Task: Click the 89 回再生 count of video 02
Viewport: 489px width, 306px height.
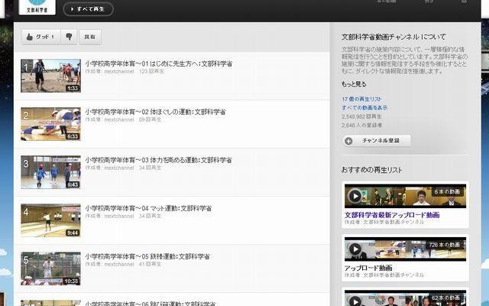Action: point(150,119)
